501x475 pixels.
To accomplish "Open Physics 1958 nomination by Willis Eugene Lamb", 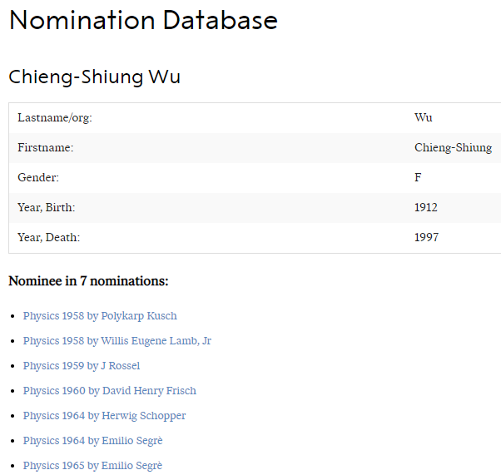I will pyautogui.click(x=117, y=341).
